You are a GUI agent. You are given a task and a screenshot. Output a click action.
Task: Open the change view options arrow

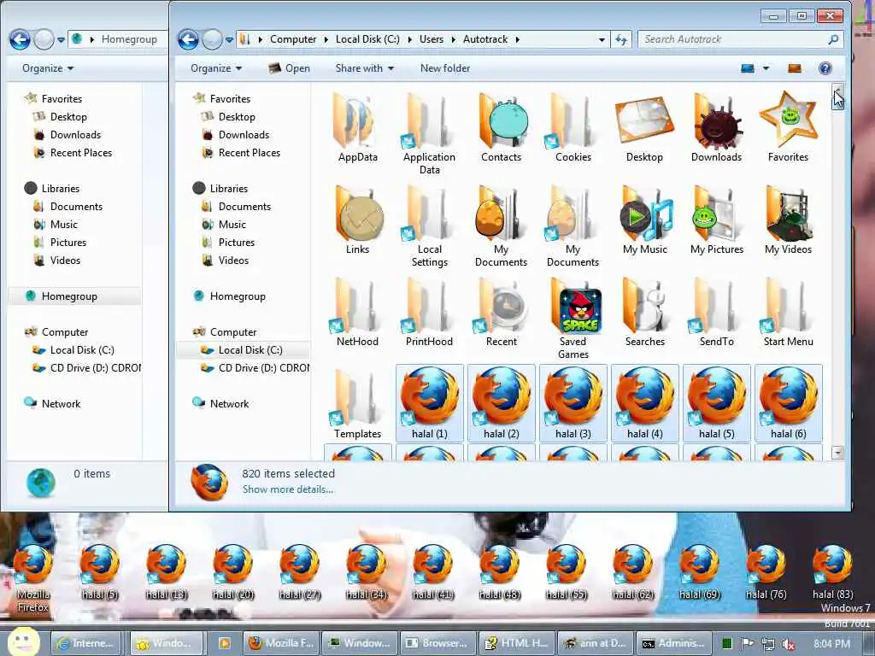click(766, 68)
